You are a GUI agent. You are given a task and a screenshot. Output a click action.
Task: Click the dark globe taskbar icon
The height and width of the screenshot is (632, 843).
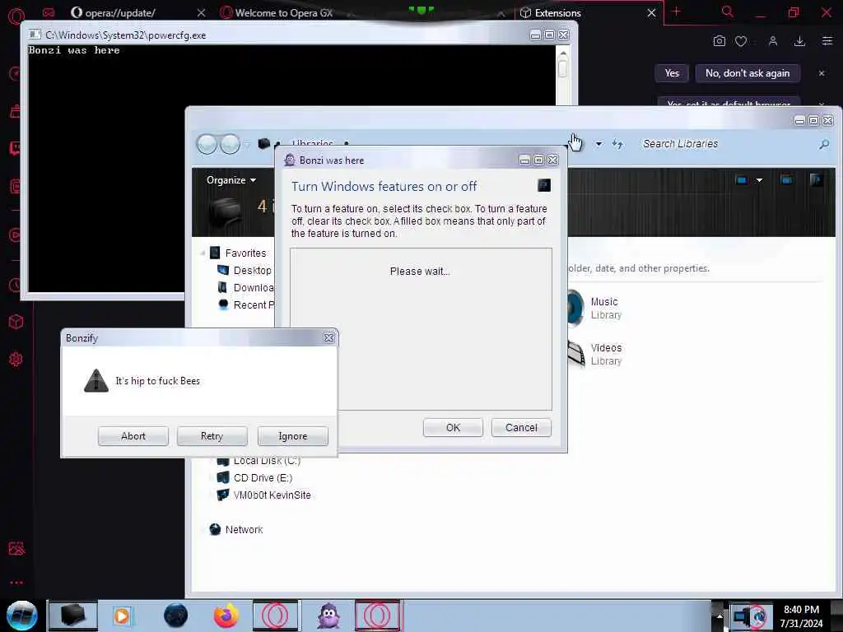176,616
